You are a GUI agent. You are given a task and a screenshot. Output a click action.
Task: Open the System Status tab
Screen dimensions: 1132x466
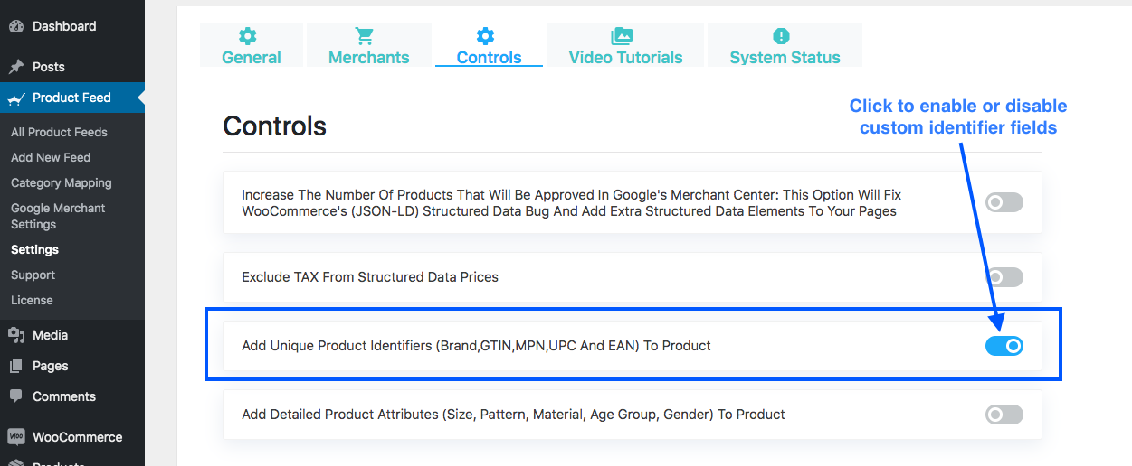785,46
